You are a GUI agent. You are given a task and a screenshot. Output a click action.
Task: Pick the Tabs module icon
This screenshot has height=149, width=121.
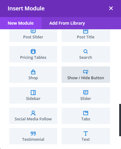pyautogui.click(x=86, y=113)
